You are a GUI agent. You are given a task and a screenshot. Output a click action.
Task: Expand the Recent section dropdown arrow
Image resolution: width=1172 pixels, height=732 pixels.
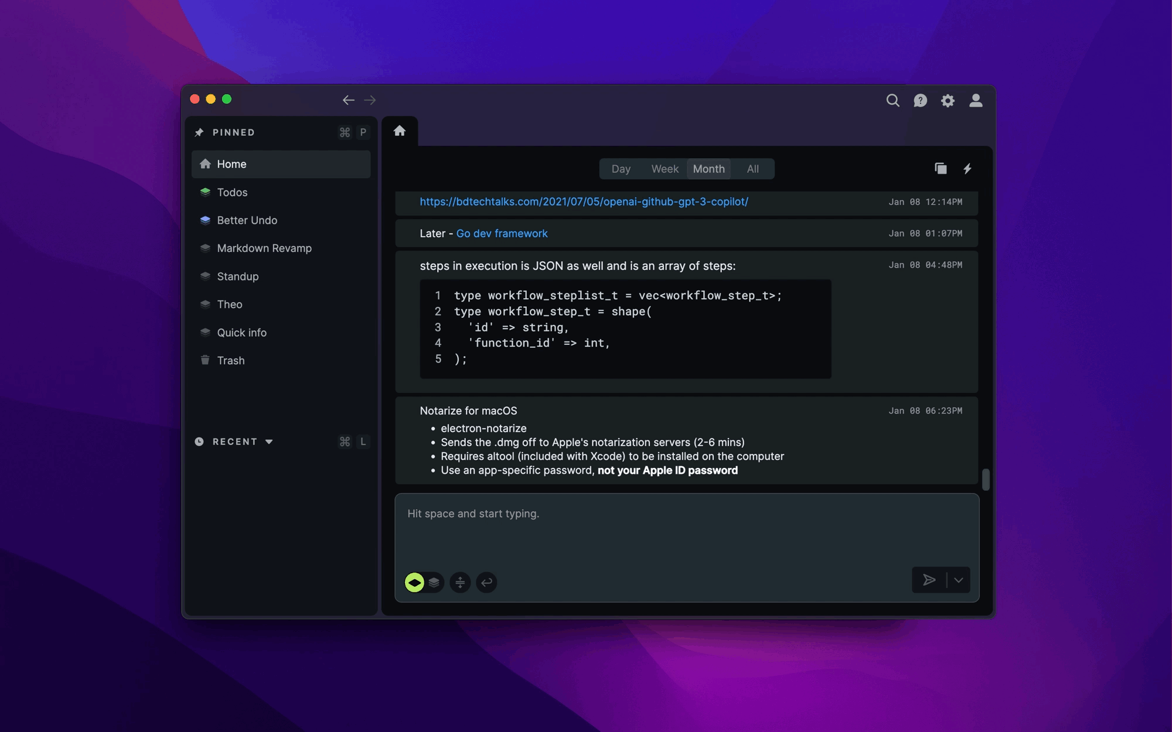point(269,442)
